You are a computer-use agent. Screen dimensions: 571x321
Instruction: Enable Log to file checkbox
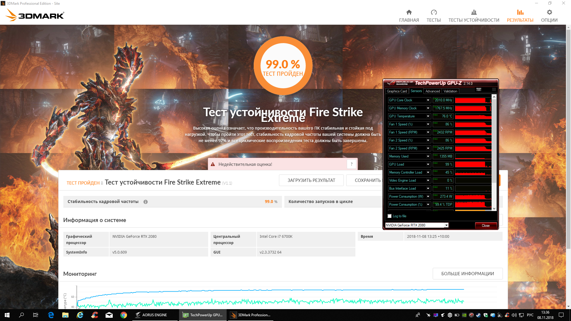(390, 216)
